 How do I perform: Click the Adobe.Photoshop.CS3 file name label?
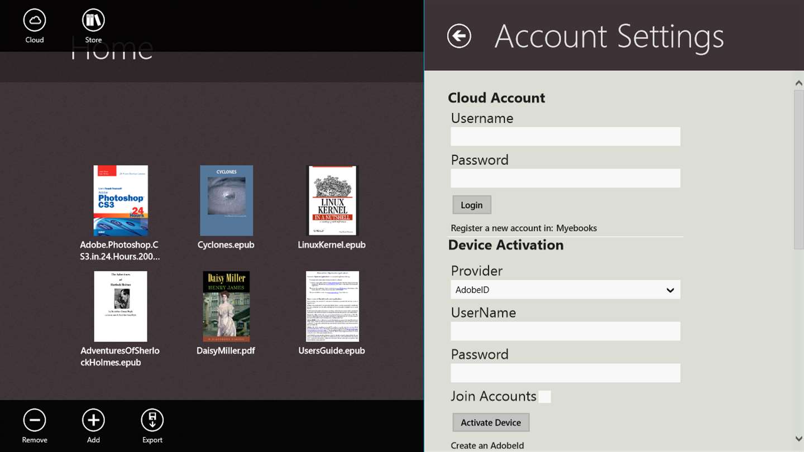[120, 251]
